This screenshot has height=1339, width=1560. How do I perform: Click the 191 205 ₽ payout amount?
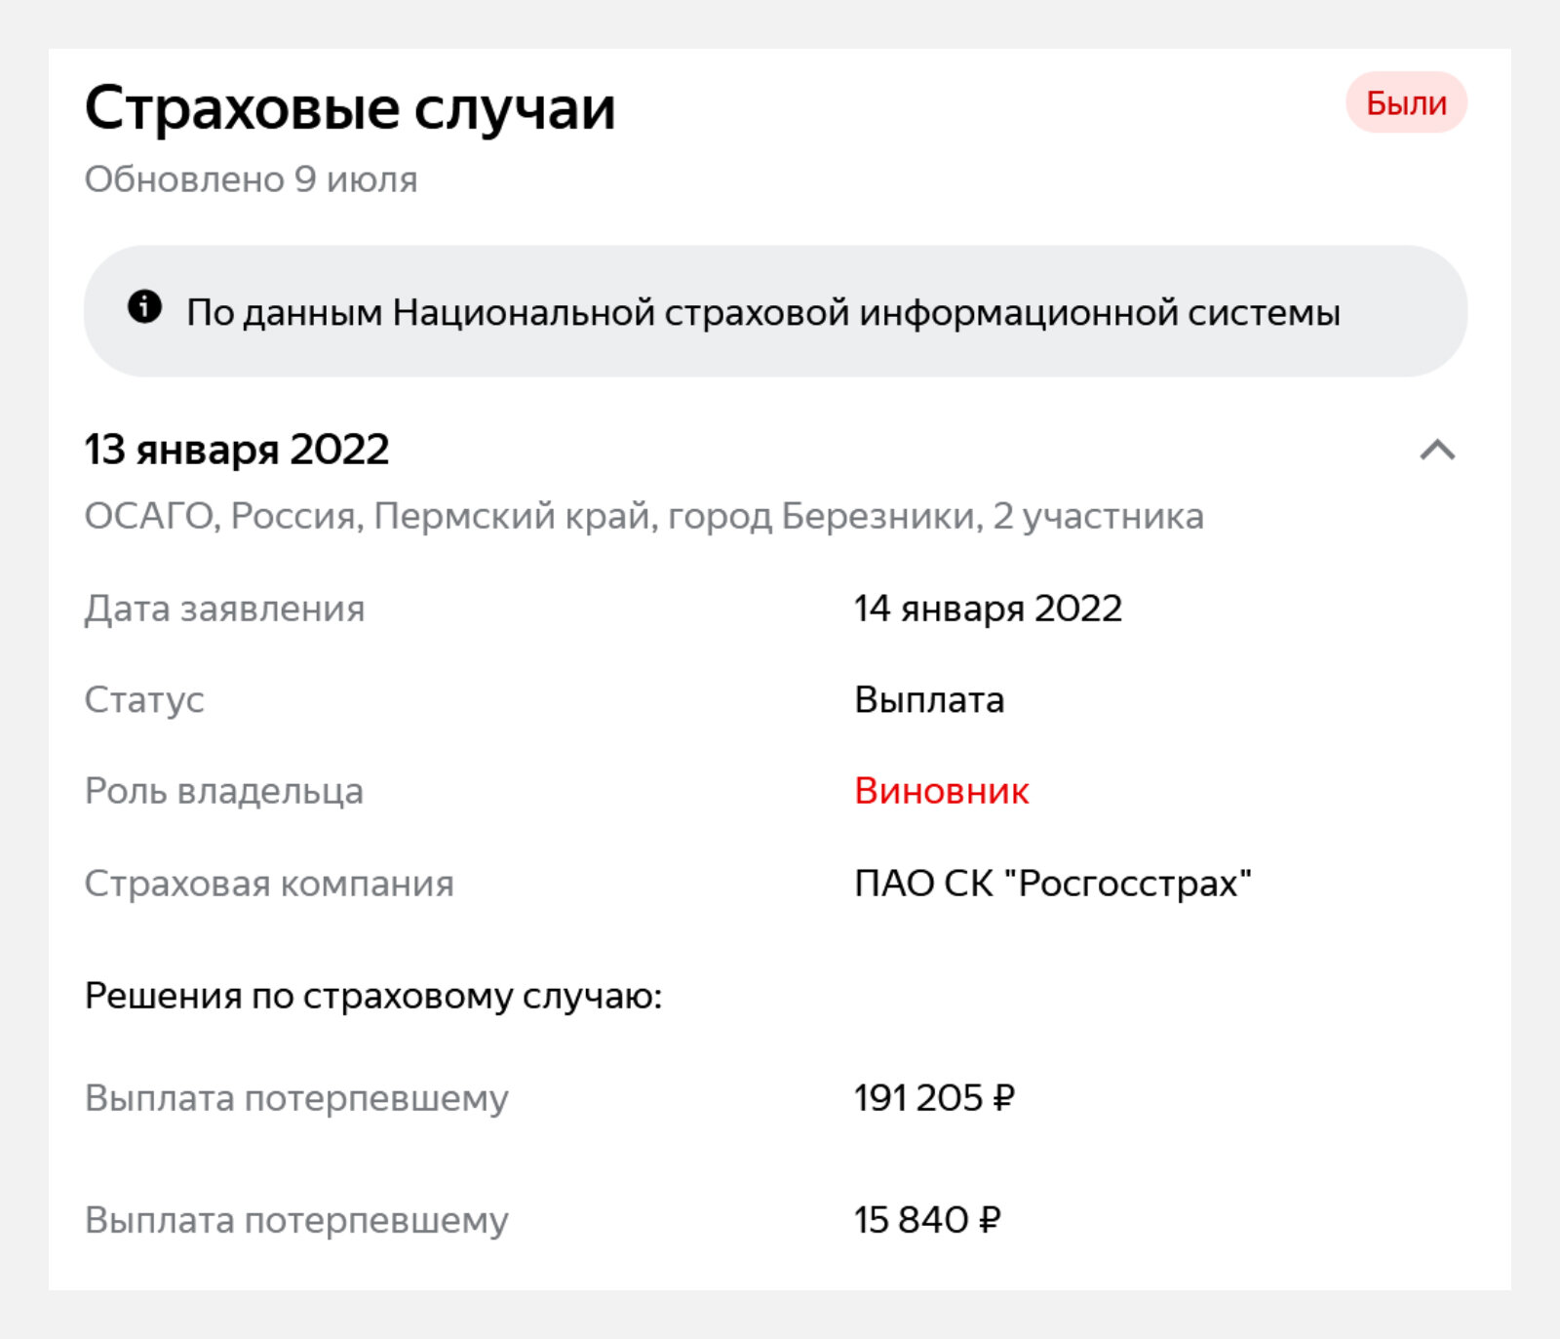point(934,1098)
